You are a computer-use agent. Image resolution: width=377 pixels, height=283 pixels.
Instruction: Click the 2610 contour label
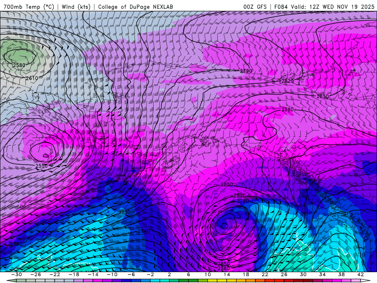pos(32,78)
